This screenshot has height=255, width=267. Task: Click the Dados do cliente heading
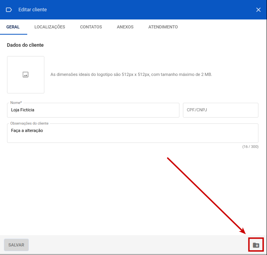coord(25,45)
